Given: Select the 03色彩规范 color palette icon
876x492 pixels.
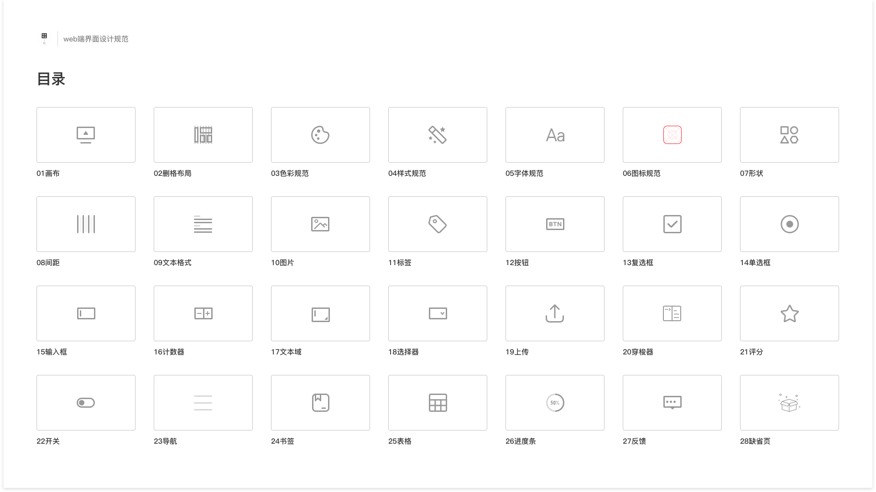Looking at the screenshot, I should tap(320, 135).
